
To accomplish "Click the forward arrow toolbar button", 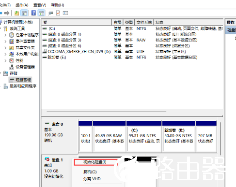I will (7, 13).
